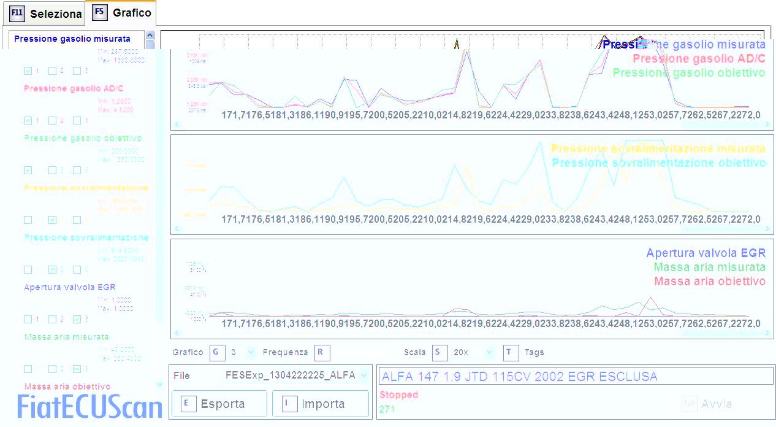Click the Importa button
Screen dimensions: 776x427
point(320,404)
